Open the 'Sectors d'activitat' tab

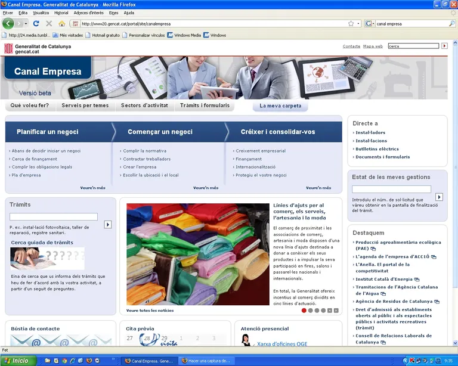point(144,106)
